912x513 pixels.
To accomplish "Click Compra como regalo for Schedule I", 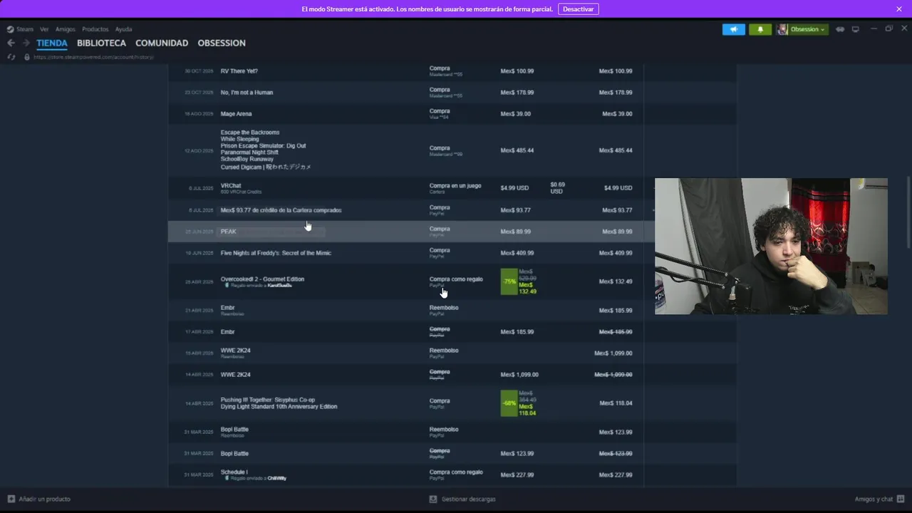I will 456,472.
